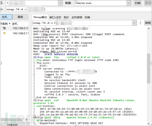Click the nmap -T4 -A command input field
The height and width of the screenshot is (126, 152).
tap(78, 9)
